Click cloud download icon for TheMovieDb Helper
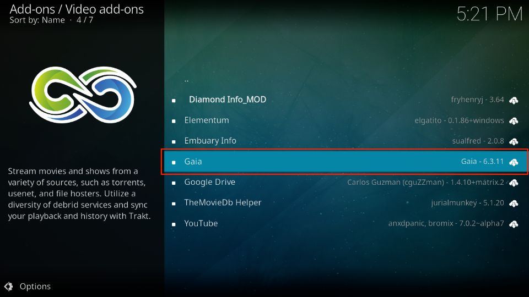 [x=514, y=204]
